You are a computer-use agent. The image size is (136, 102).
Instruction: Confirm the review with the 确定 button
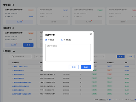coord(86,67)
